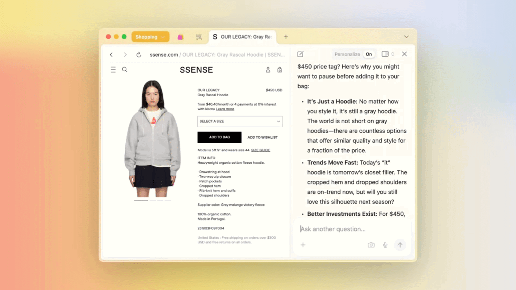Open the SSENSE hamburger menu
This screenshot has width=516, height=290.
tap(113, 70)
